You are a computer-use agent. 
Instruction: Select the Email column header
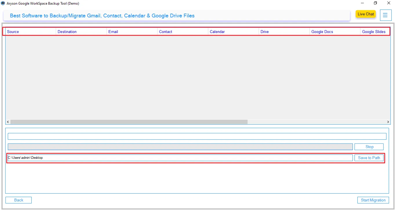[x=113, y=32]
